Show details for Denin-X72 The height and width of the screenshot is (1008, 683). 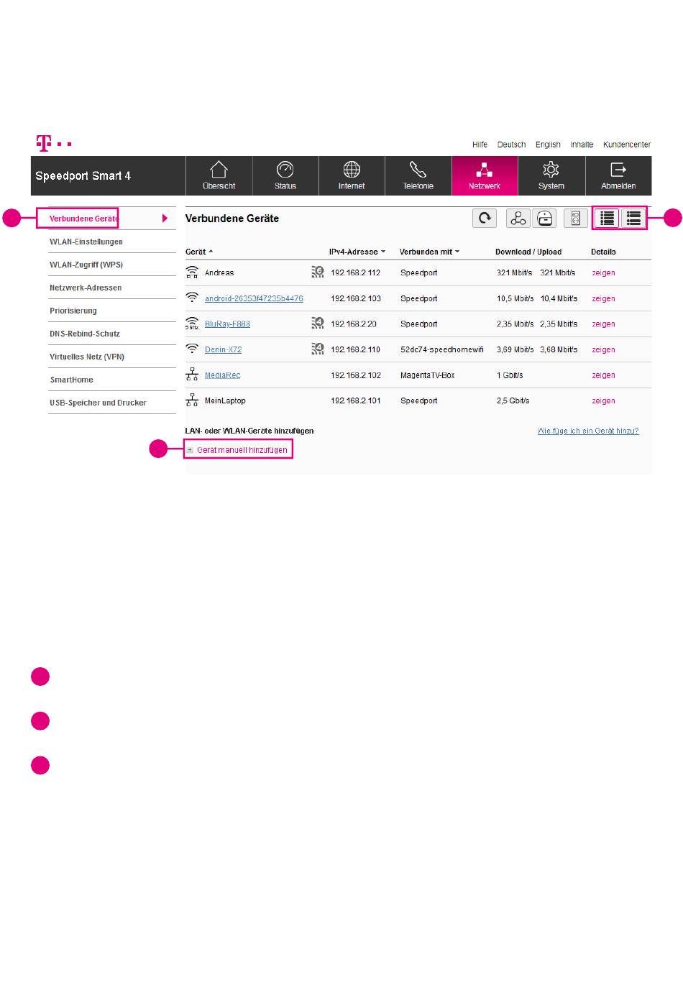(603, 349)
